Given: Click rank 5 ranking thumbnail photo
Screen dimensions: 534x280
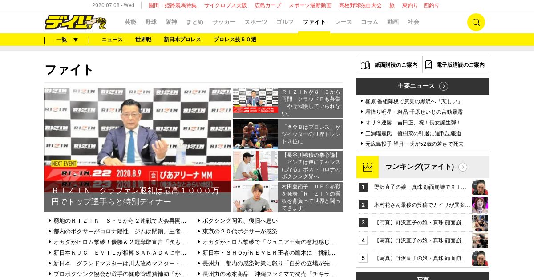Looking at the screenshot, I should pyautogui.click(x=480, y=258).
